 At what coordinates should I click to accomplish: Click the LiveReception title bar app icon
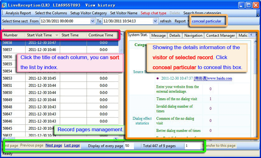click(x=4, y=5)
